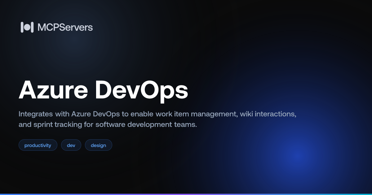The image size is (372, 195).
Task: Click the right bar of the logo
Action: tap(32, 27)
